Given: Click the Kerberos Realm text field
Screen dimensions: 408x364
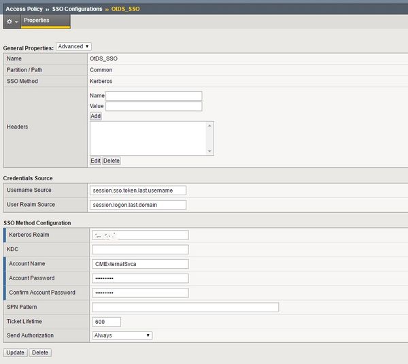Looking at the screenshot, I should [139, 235].
